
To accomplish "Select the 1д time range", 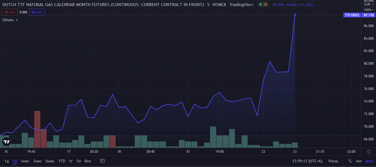I will [x=7, y=161].
